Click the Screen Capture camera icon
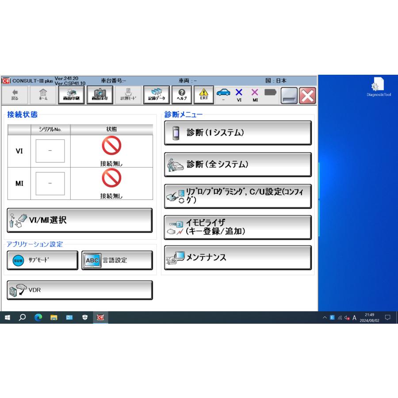398x398 pixels. point(99,95)
